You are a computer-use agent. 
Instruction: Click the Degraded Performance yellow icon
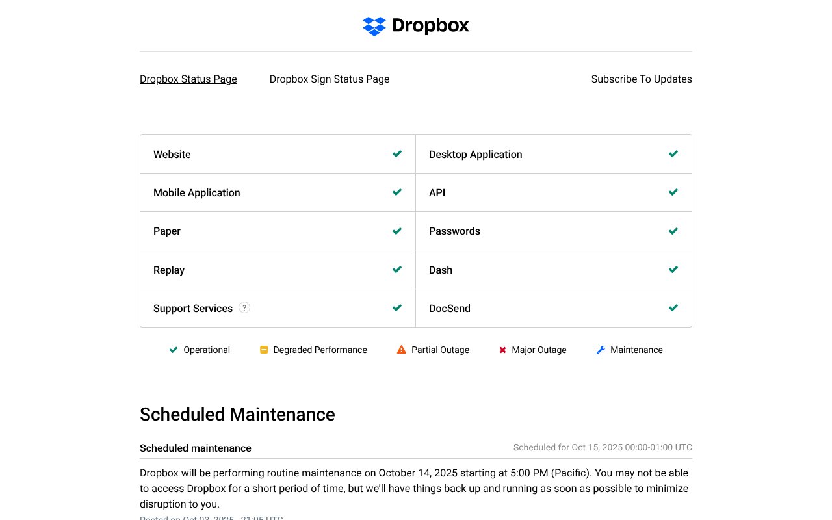(x=264, y=350)
